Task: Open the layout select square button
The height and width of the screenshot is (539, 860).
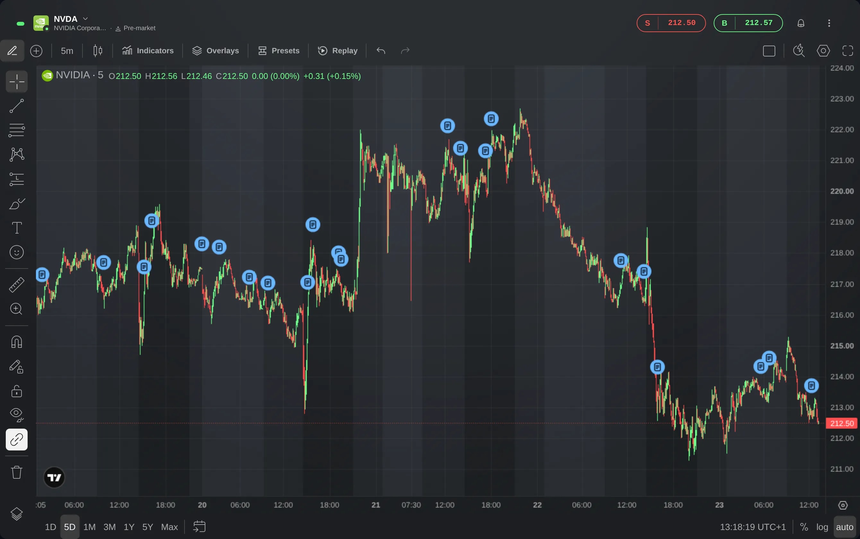Action: (x=769, y=51)
